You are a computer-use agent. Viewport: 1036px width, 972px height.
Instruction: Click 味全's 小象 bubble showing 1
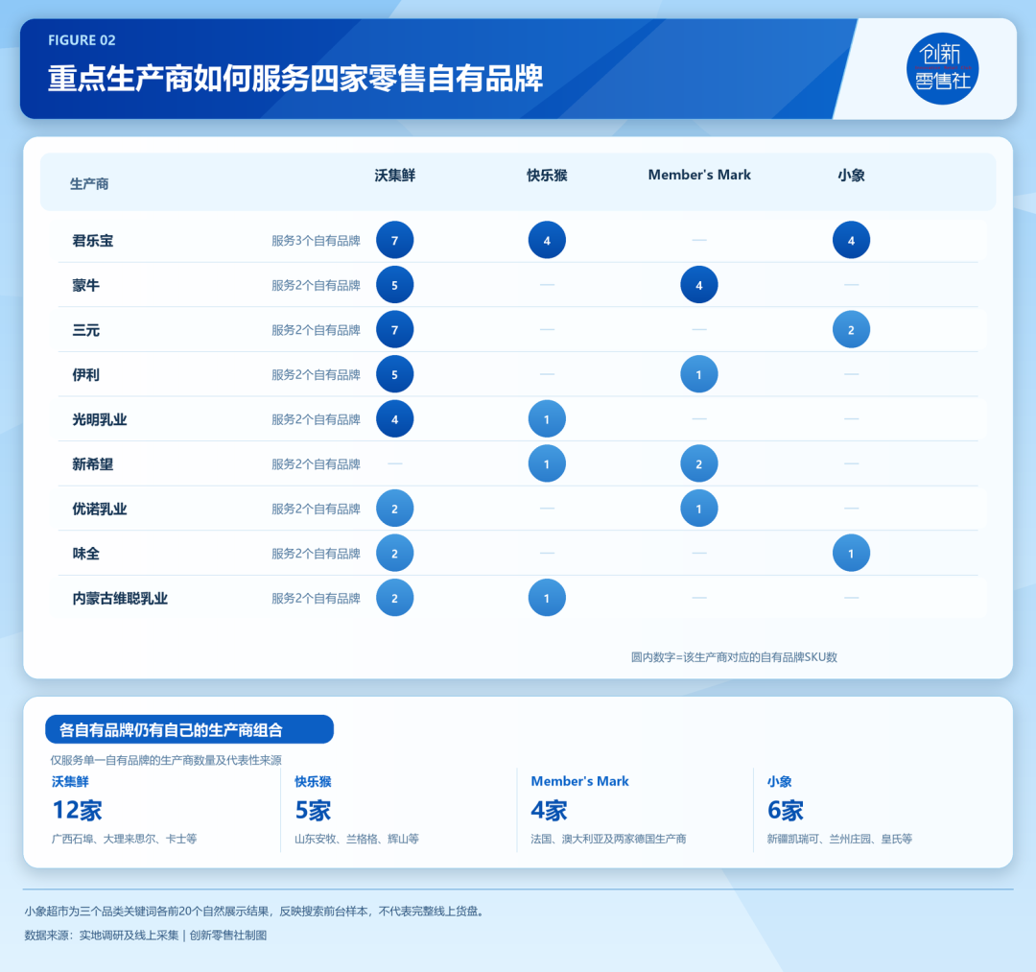point(851,553)
